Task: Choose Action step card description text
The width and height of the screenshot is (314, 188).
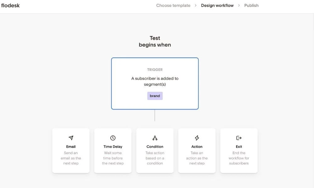Action: [197, 158]
